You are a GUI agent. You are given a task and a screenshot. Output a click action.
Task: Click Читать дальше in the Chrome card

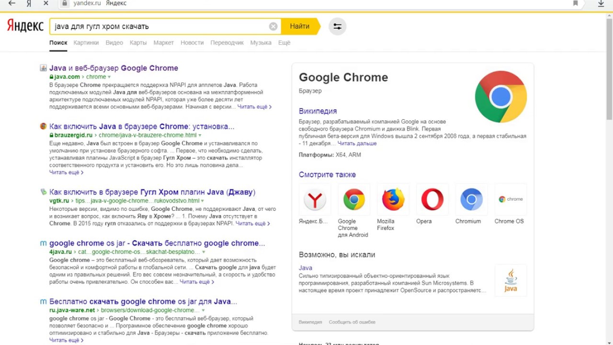[357, 143]
